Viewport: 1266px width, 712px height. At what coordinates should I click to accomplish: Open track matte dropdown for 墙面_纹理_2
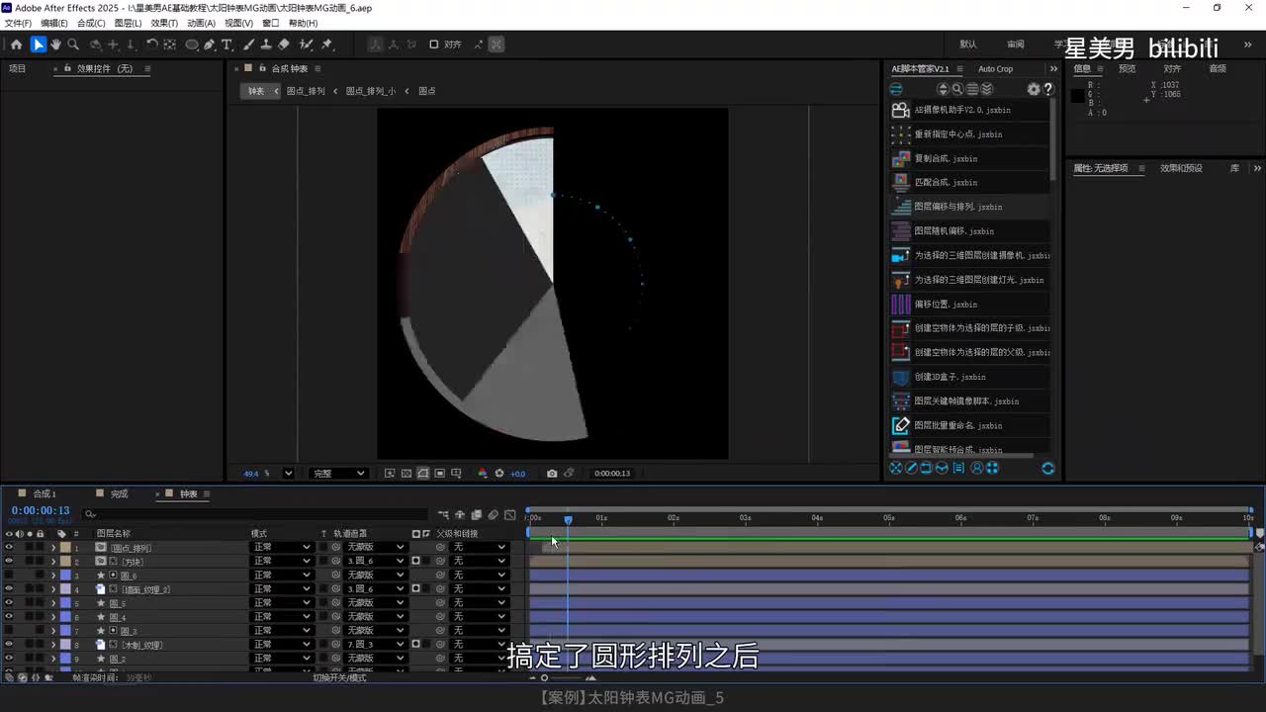coord(376,588)
